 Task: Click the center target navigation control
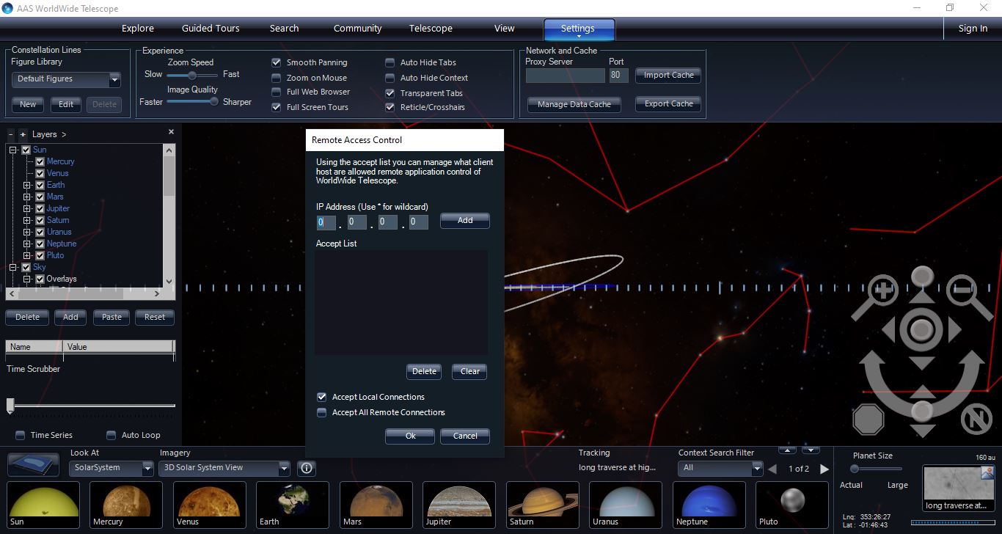[x=922, y=330]
